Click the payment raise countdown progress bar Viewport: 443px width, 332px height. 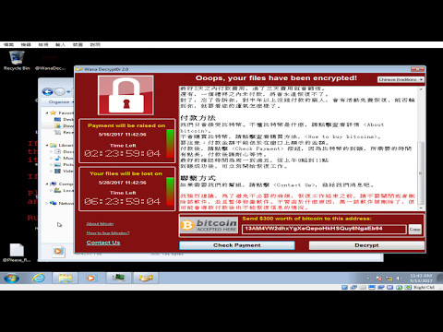(x=170, y=144)
